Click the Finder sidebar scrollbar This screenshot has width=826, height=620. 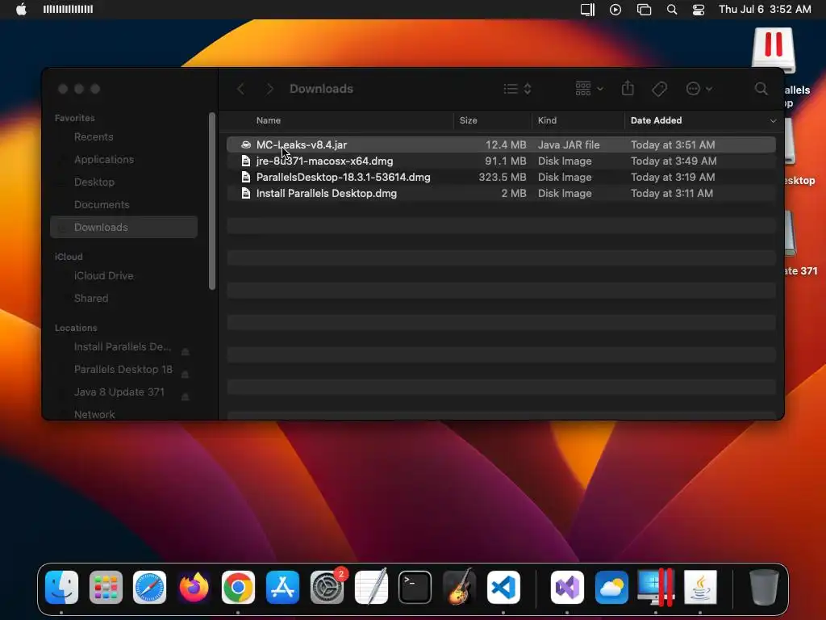click(x=212, y=201)
